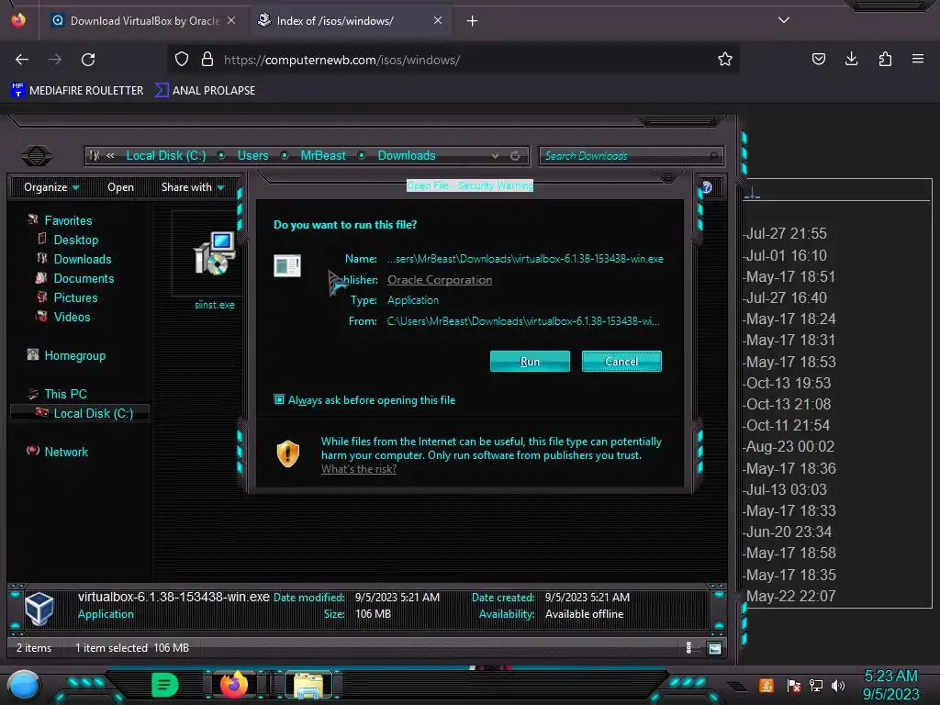940x705 pixels.
Task: Click the Firefox taskbar icon
Action: 234,685
